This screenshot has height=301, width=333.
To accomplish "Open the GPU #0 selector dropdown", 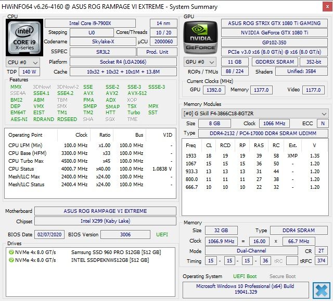I will (200, 62).
